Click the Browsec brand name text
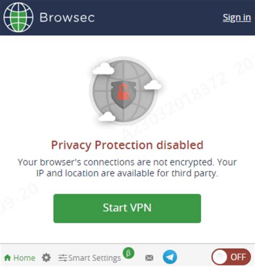This screenshot has height=267, width=255. pos(67,17)
